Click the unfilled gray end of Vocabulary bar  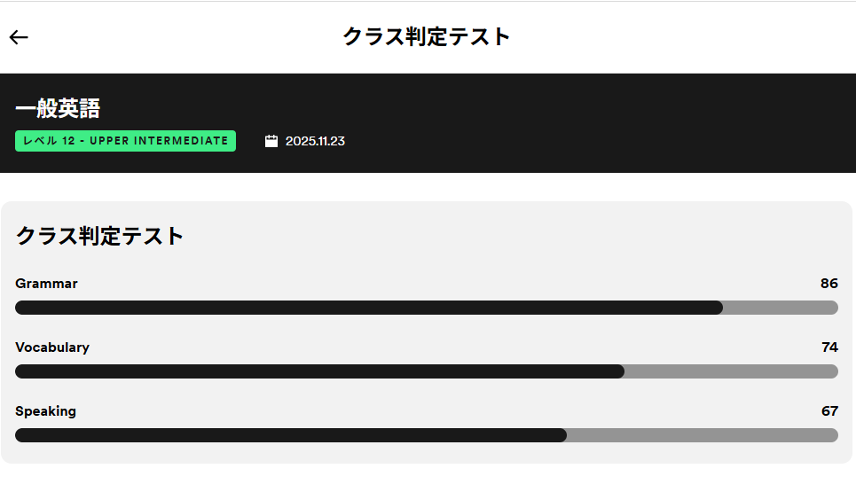tap(732, 371)
